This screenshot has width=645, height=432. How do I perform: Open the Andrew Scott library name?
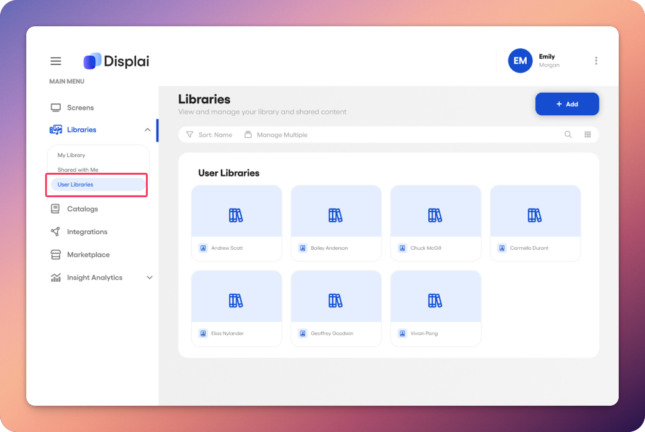227,248
